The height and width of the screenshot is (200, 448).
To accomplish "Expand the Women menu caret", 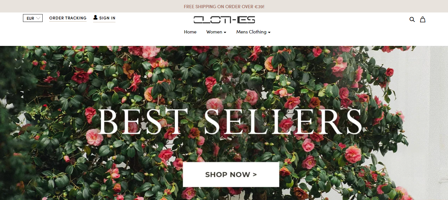I will click(x=225, y=32).
